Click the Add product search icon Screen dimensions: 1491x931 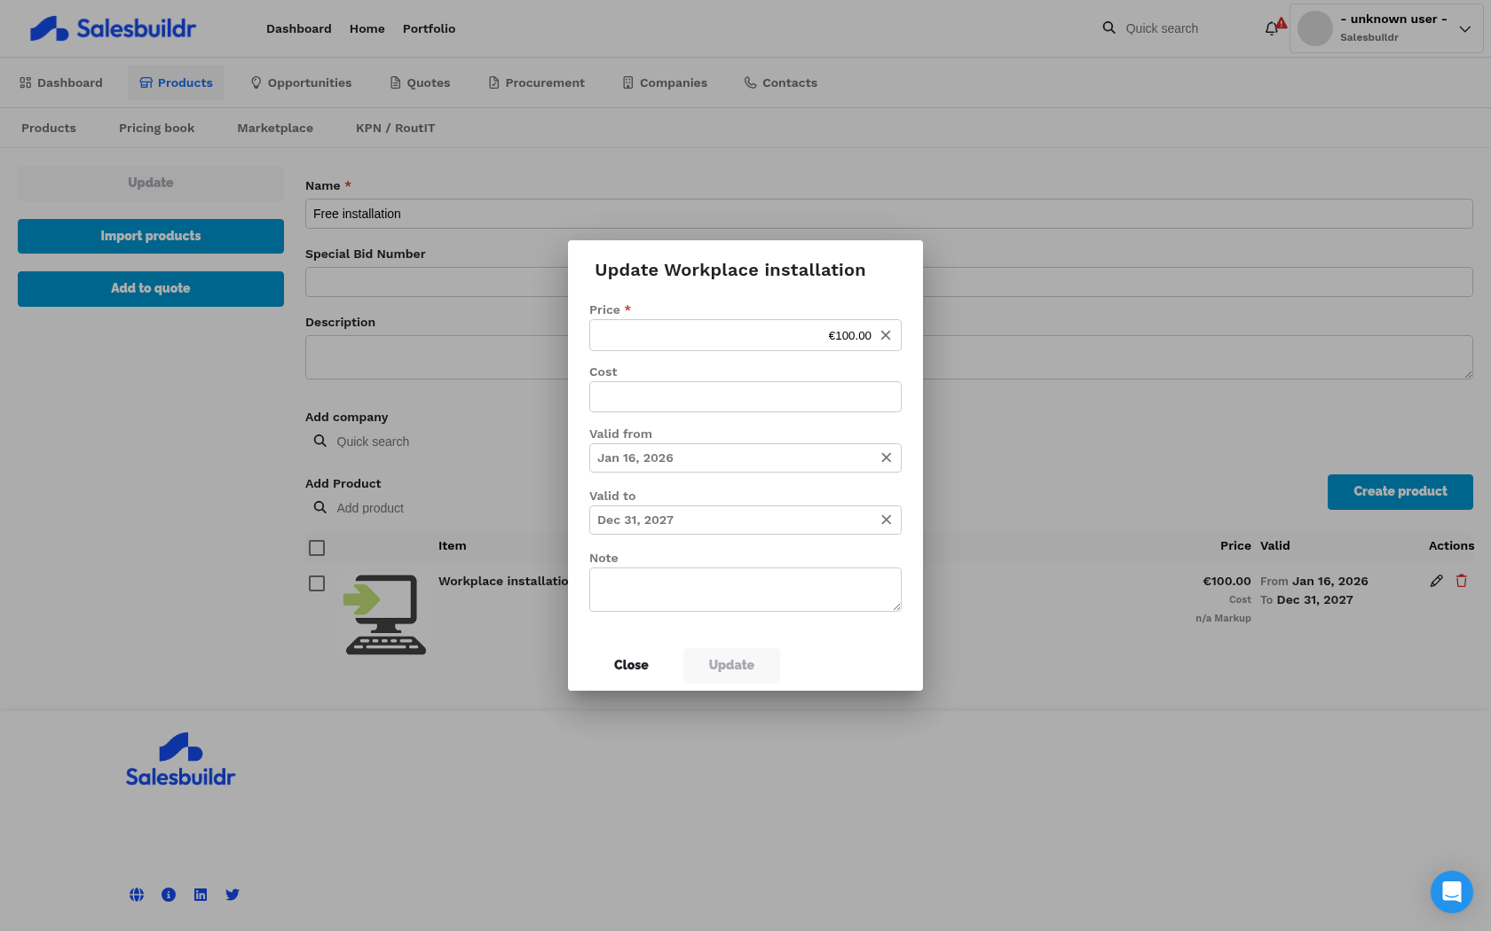click(320, 507)
